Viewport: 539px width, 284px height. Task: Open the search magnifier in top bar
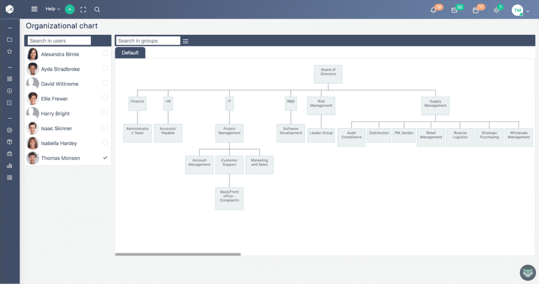pos(97,9)
